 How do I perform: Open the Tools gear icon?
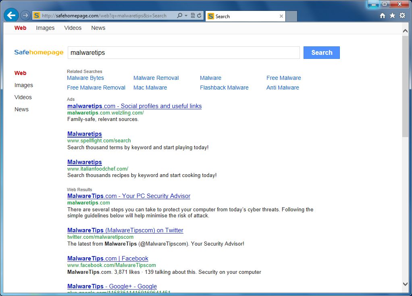coord(402,16)
